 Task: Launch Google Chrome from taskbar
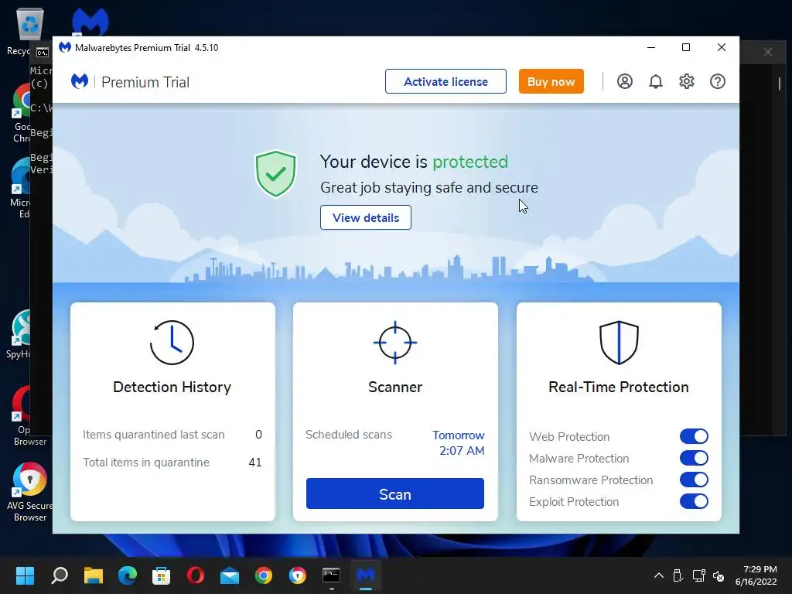coord(263,575)
